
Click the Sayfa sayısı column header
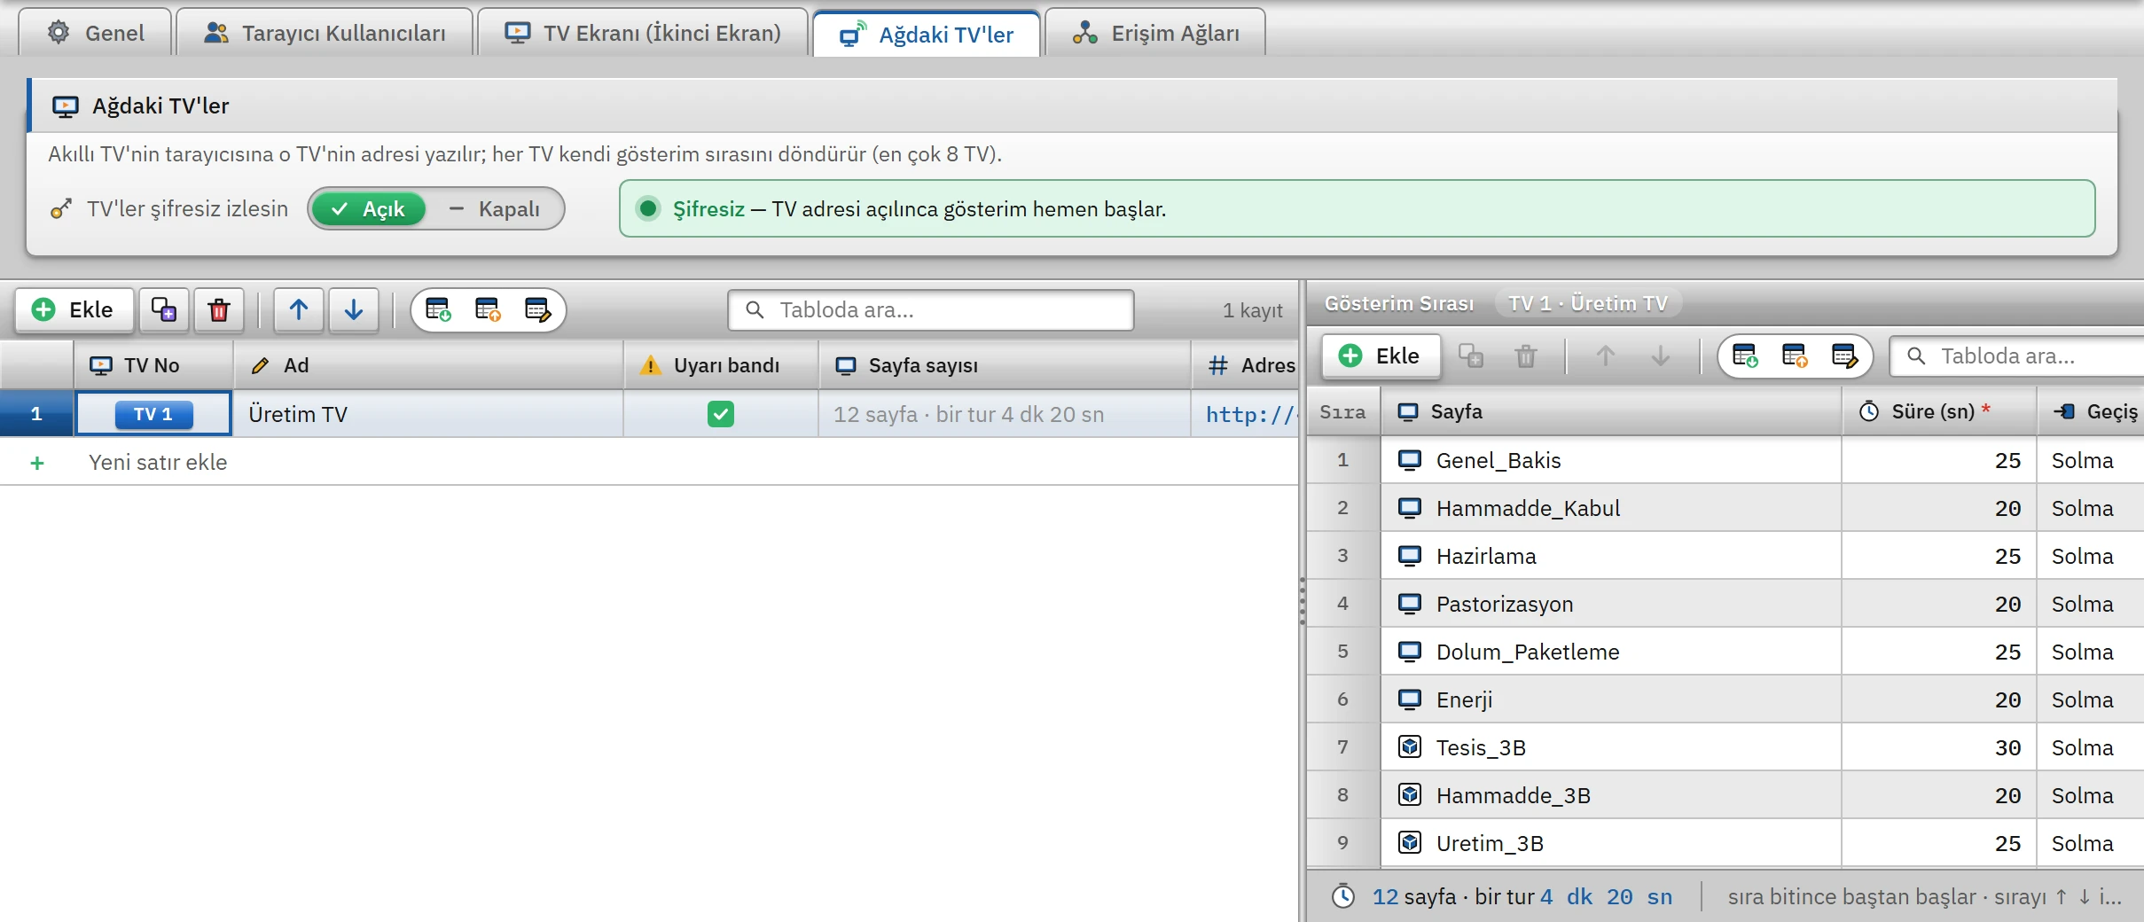1005,365
